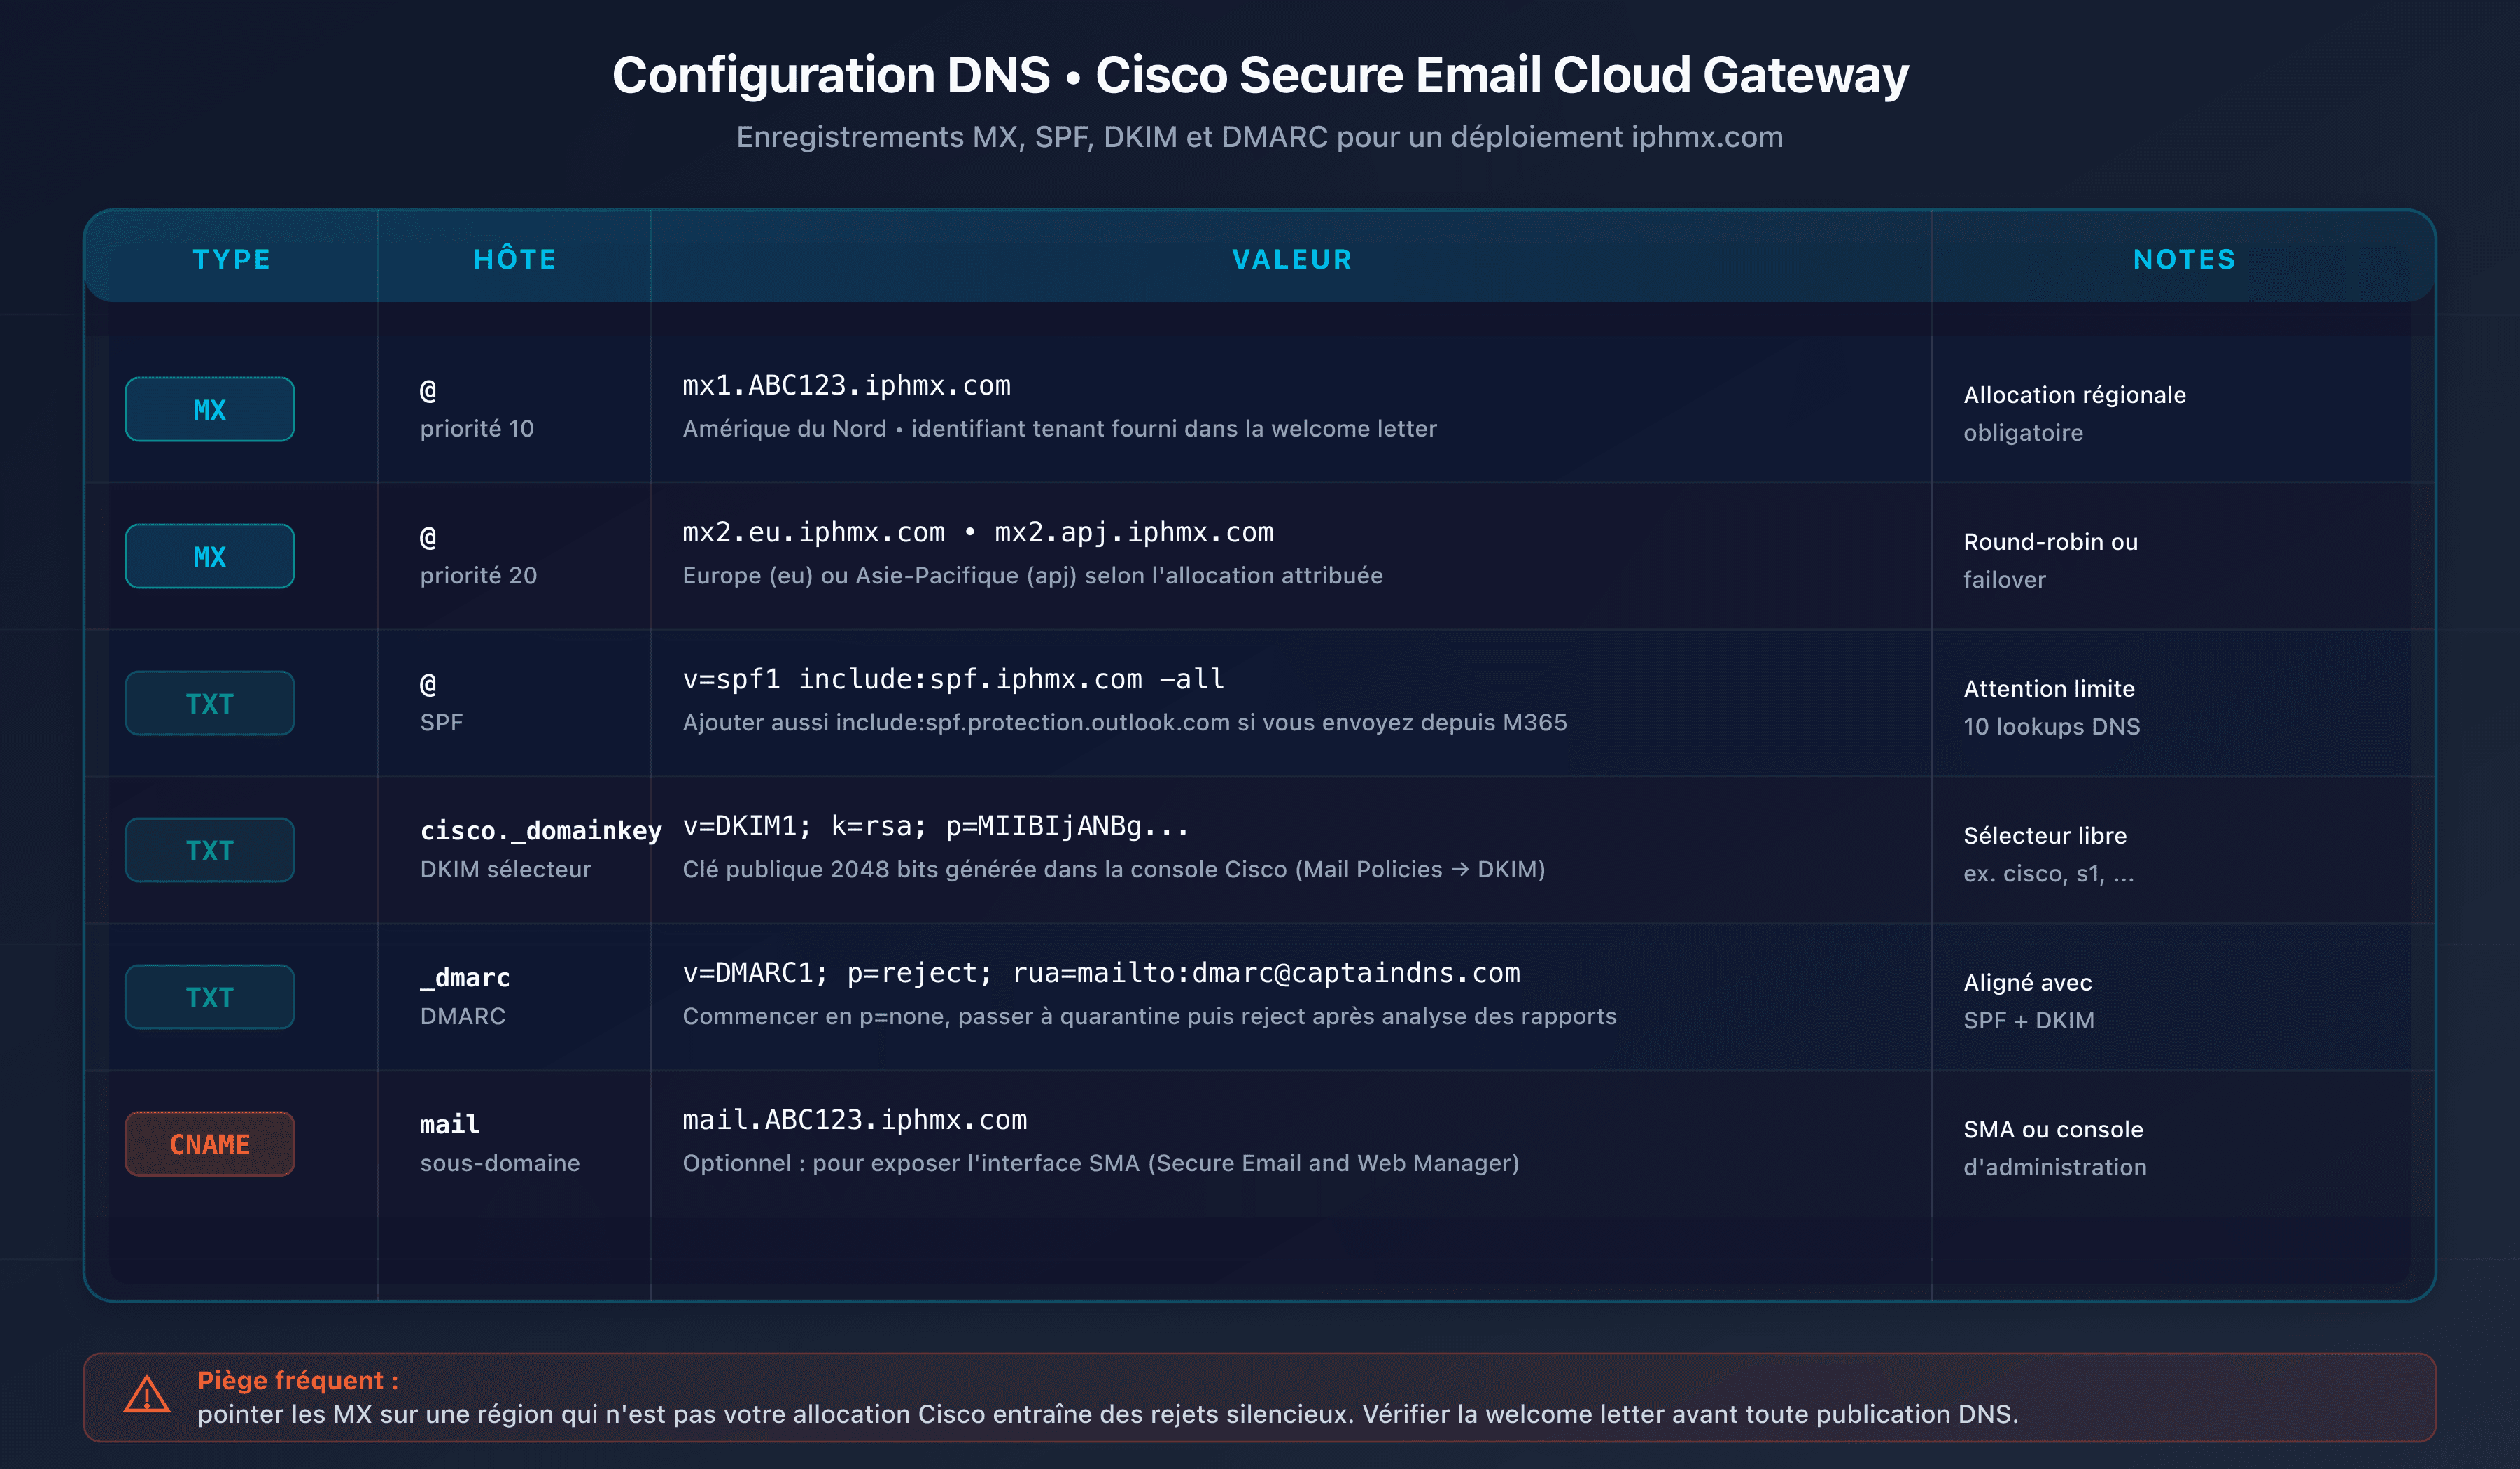Click the _dmarc host label
The width and height of the screenshot is (2520, 1469).
[x=464, y=977]
